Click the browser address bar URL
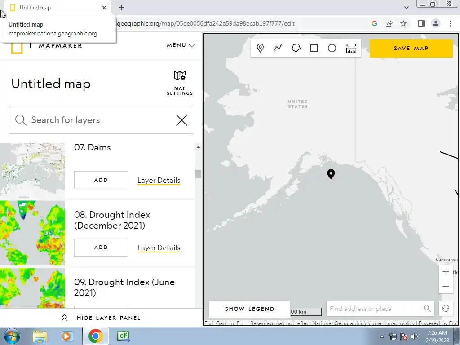Viewport: 460px width, 345px height. (205, 23)
